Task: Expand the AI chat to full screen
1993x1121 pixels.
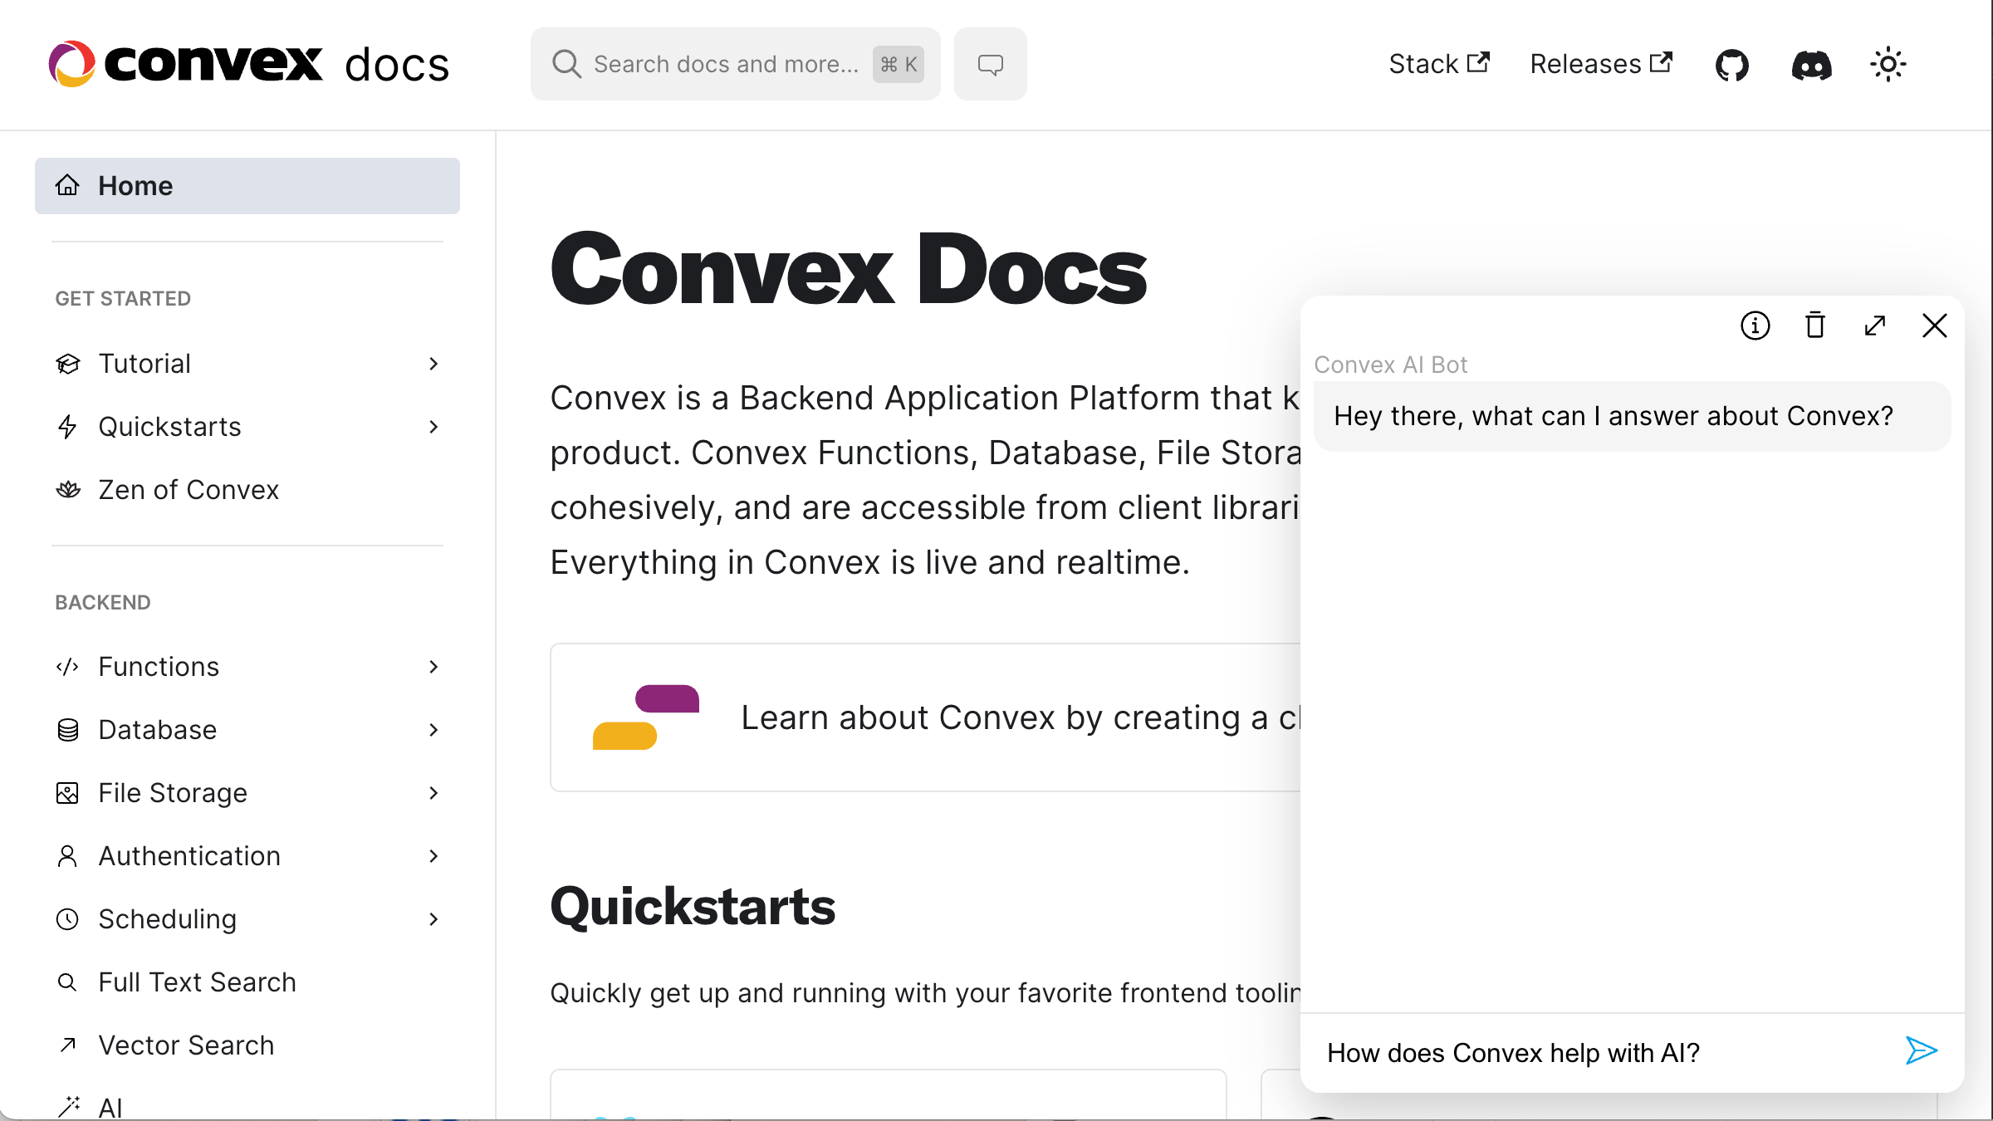Action: tap(1875, 326)
